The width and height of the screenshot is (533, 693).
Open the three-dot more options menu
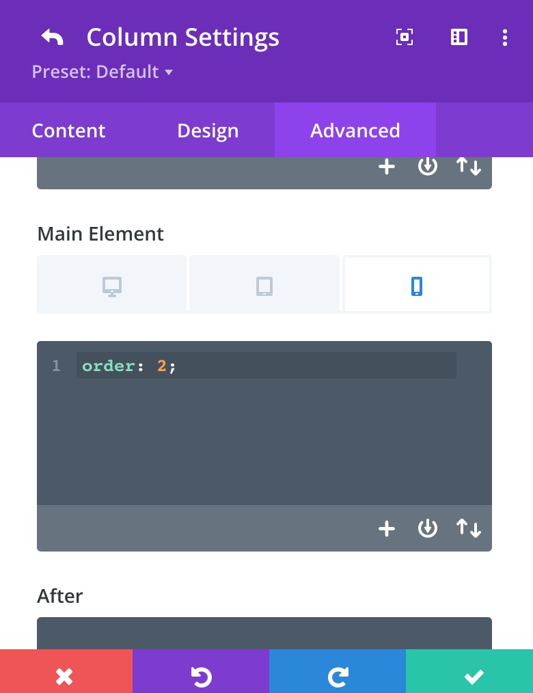pos(505,38)
